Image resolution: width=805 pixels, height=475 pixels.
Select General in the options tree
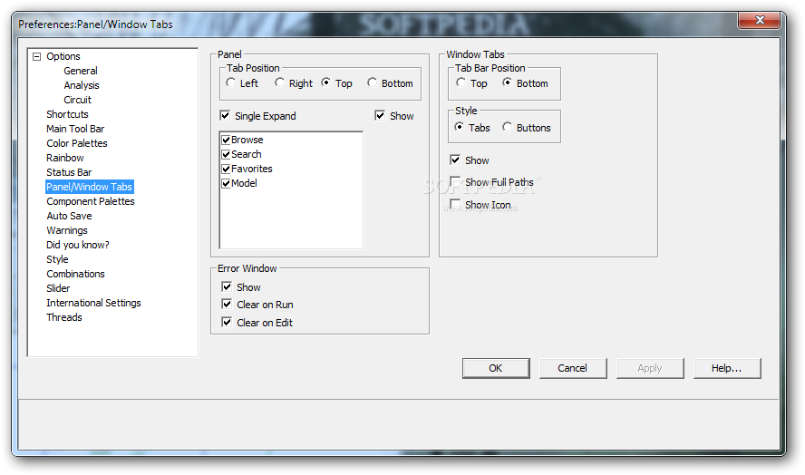81,71
